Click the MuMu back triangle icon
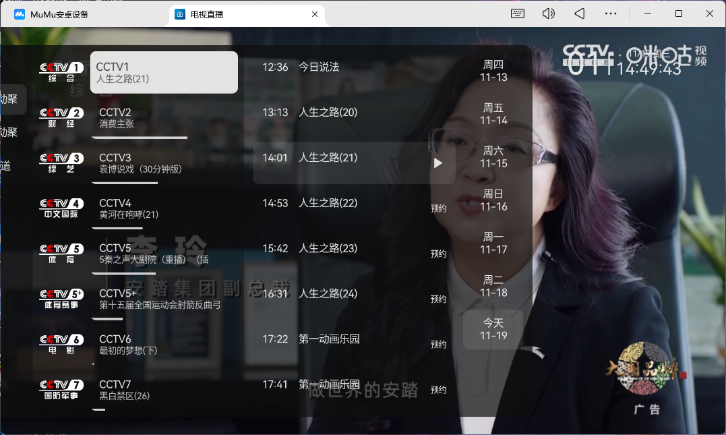Viewport: 726px width, 435px height. click(579, 14)
